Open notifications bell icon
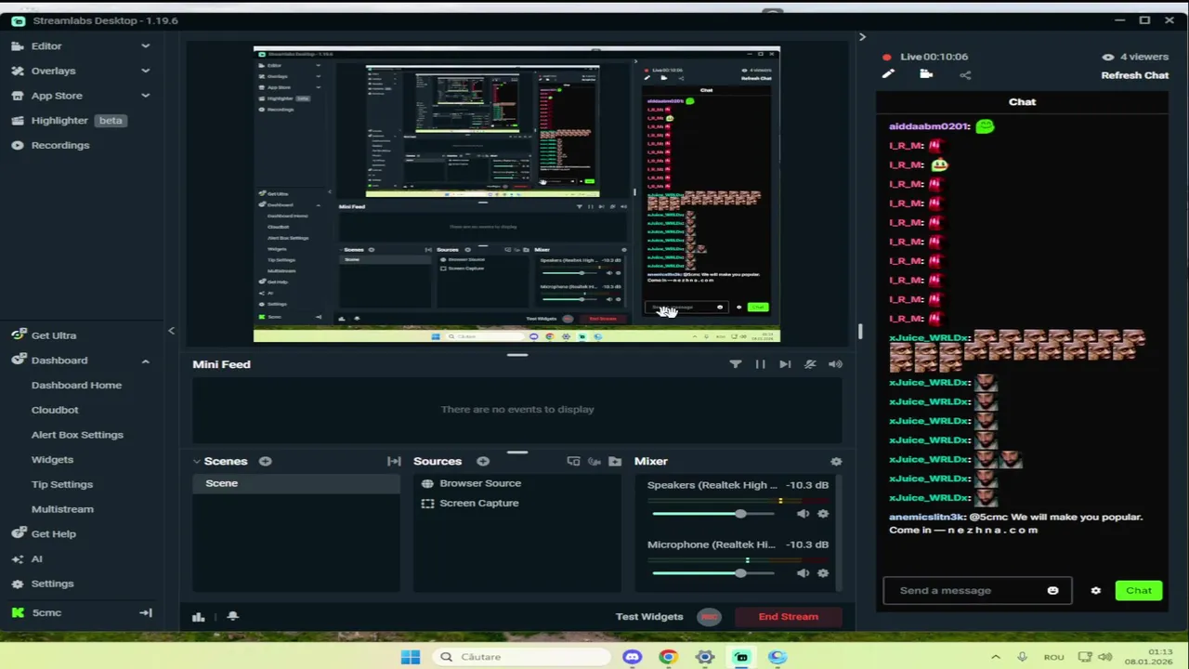1189x669 pixels. pyautogui.click(x=233, y=617)
